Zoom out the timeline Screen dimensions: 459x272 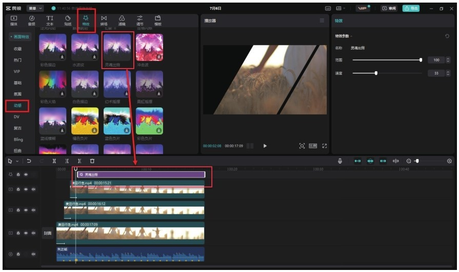[409, 161]
